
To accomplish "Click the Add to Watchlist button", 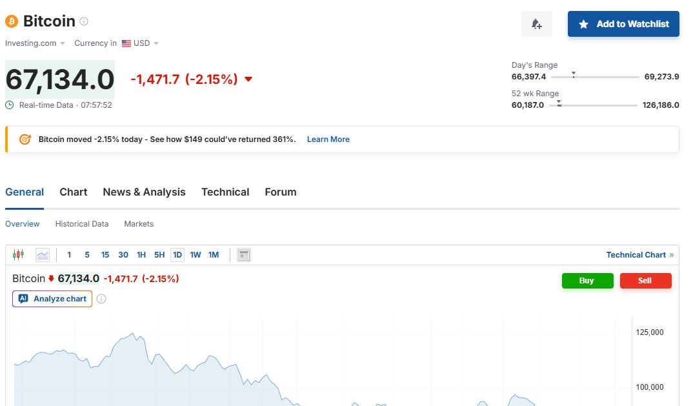I will 623,24.
